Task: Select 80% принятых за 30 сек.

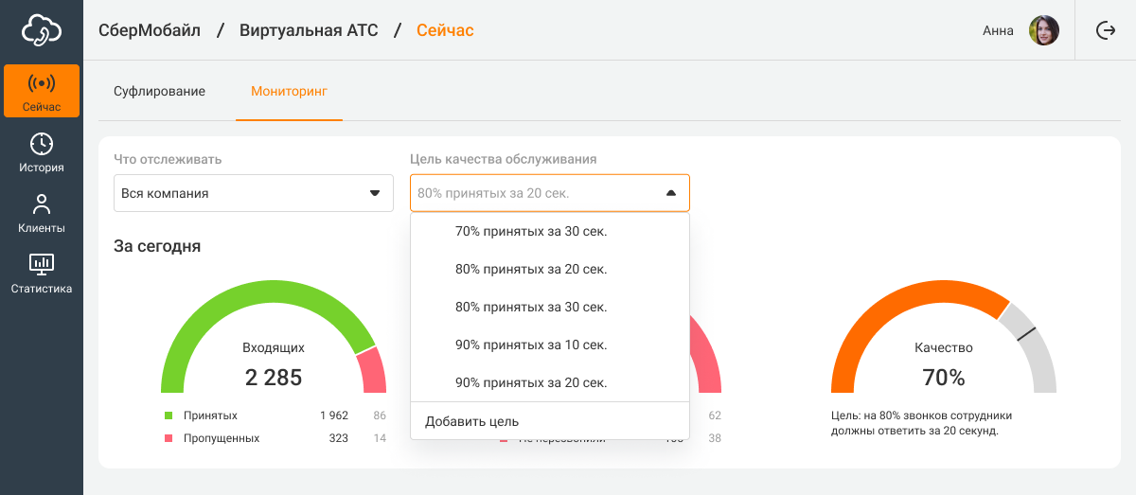Action: pos(530,307)
